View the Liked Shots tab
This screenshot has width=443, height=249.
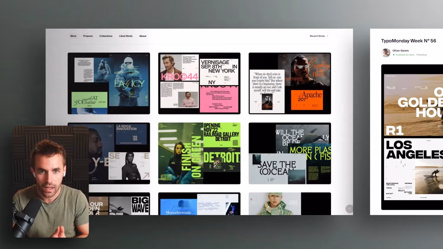(x=126, y=36)
